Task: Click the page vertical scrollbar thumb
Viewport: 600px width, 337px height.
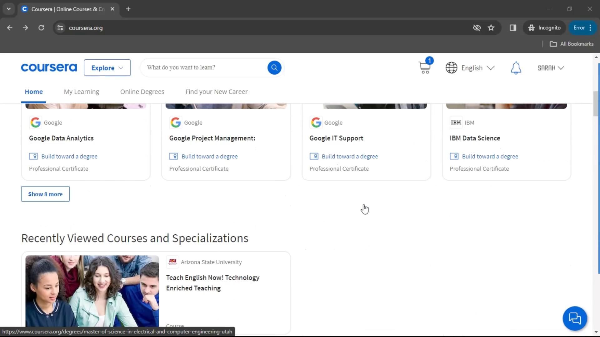Action: (x=596, y=105)
